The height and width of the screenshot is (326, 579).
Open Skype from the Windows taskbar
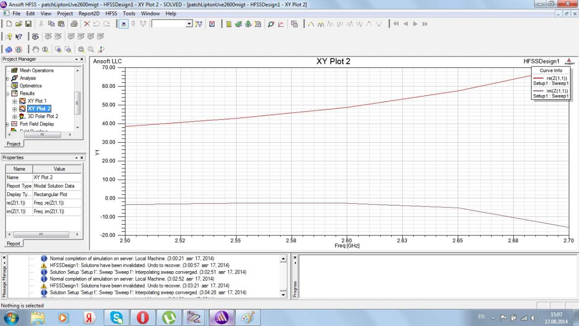coord(117,317)
